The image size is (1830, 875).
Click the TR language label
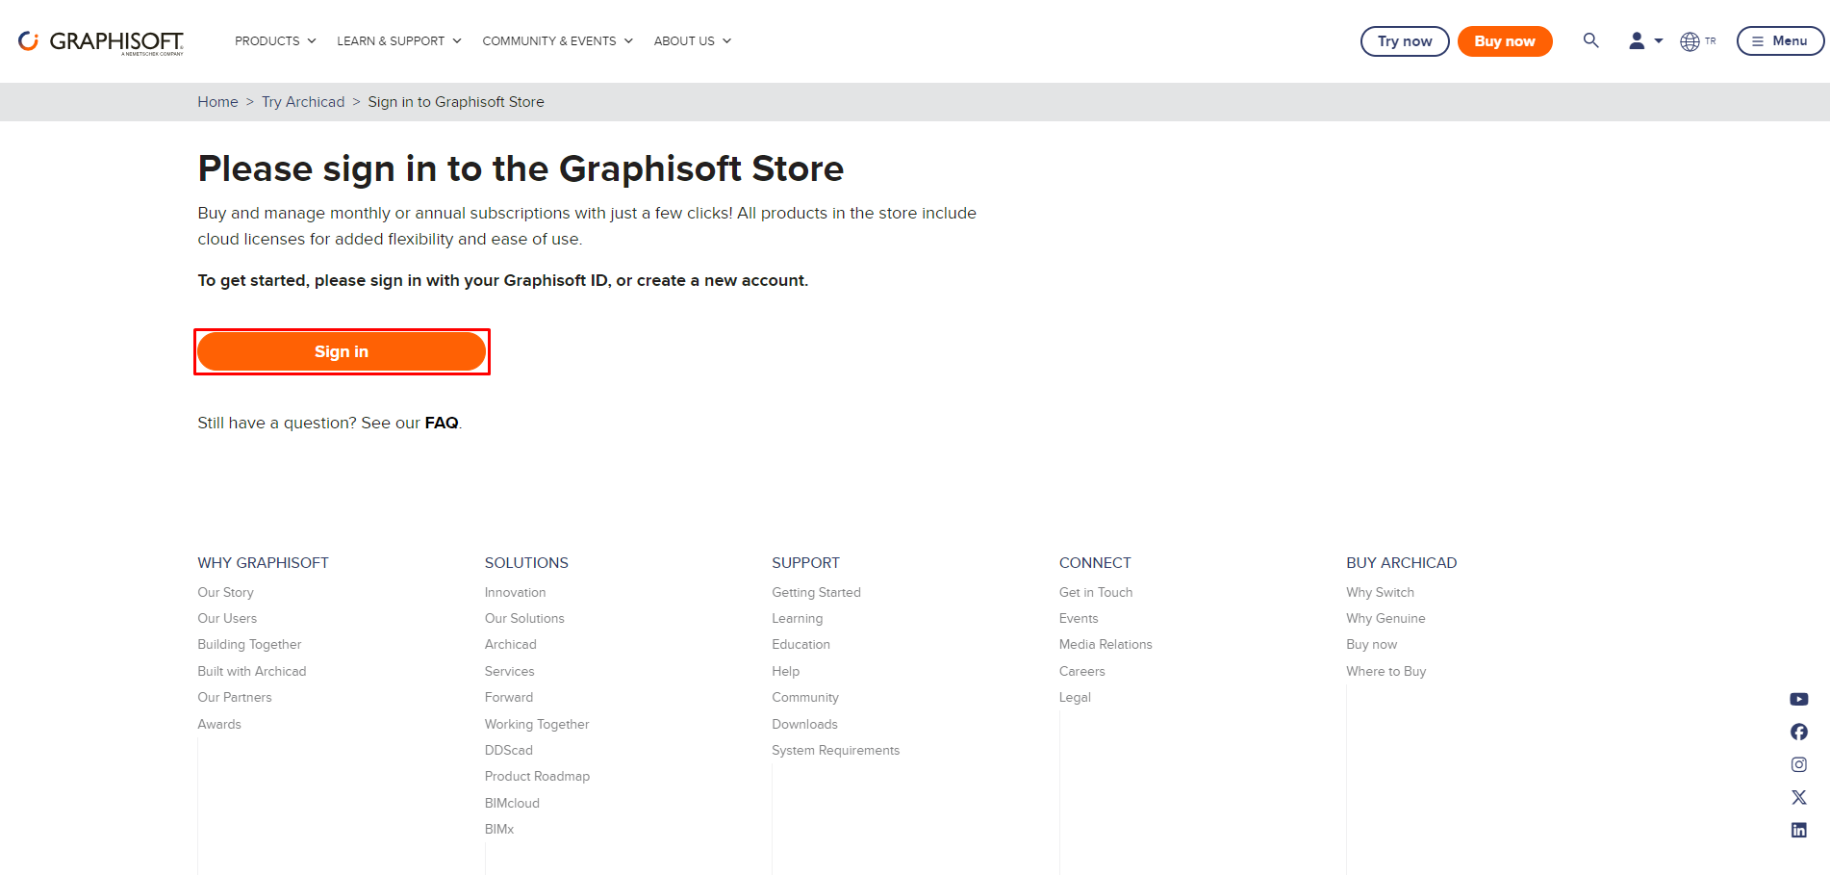[1711, 41]
